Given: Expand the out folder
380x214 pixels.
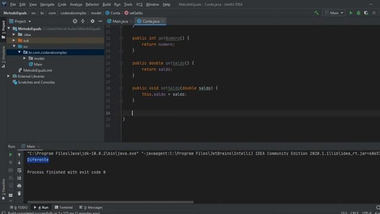Looking at the screenshot, I should click(x=14, y=40).
